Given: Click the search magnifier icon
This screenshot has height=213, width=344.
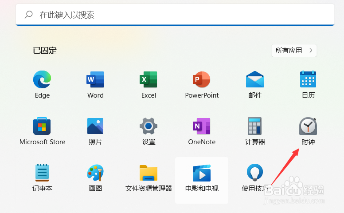Looking at the screenshot, I should (x=29, y=15).
